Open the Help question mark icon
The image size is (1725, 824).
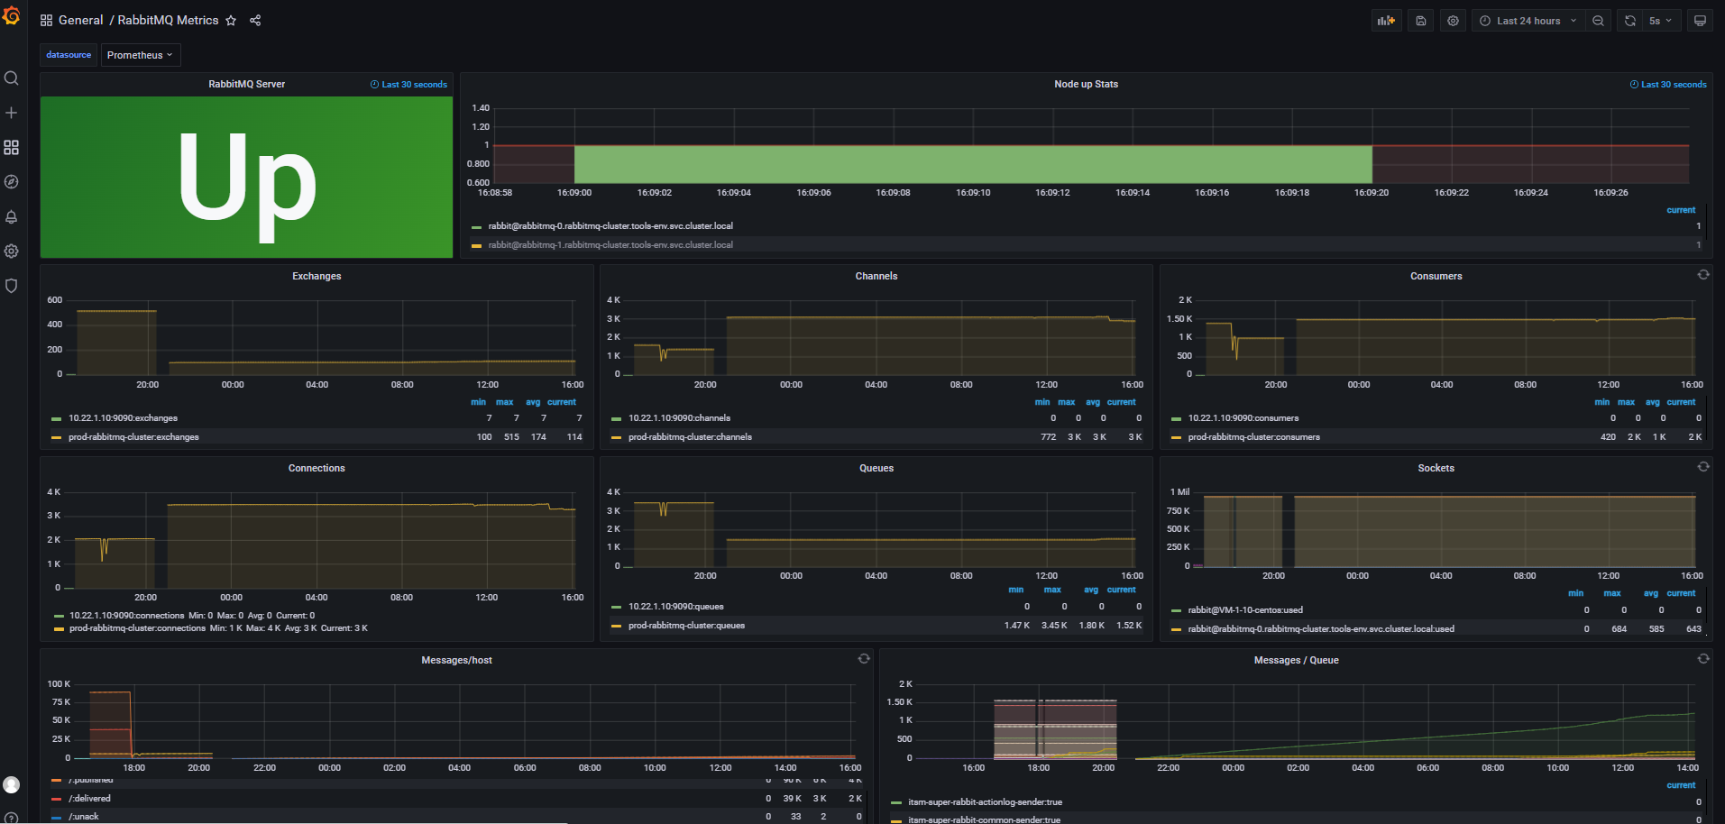[x=12, y=818]
